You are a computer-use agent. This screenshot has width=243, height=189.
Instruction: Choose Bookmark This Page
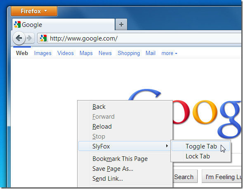[125, 159]
